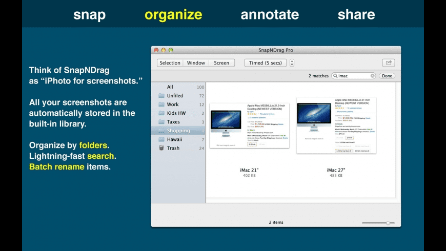
Task: Choose Screen capture mode
Action: pyautogui.click(x=221, y=63)
